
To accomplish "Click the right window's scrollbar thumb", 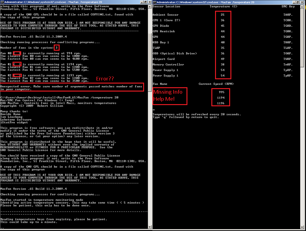I will pos(302,38).
